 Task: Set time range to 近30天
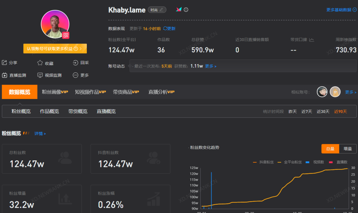[x=323, y=111]
